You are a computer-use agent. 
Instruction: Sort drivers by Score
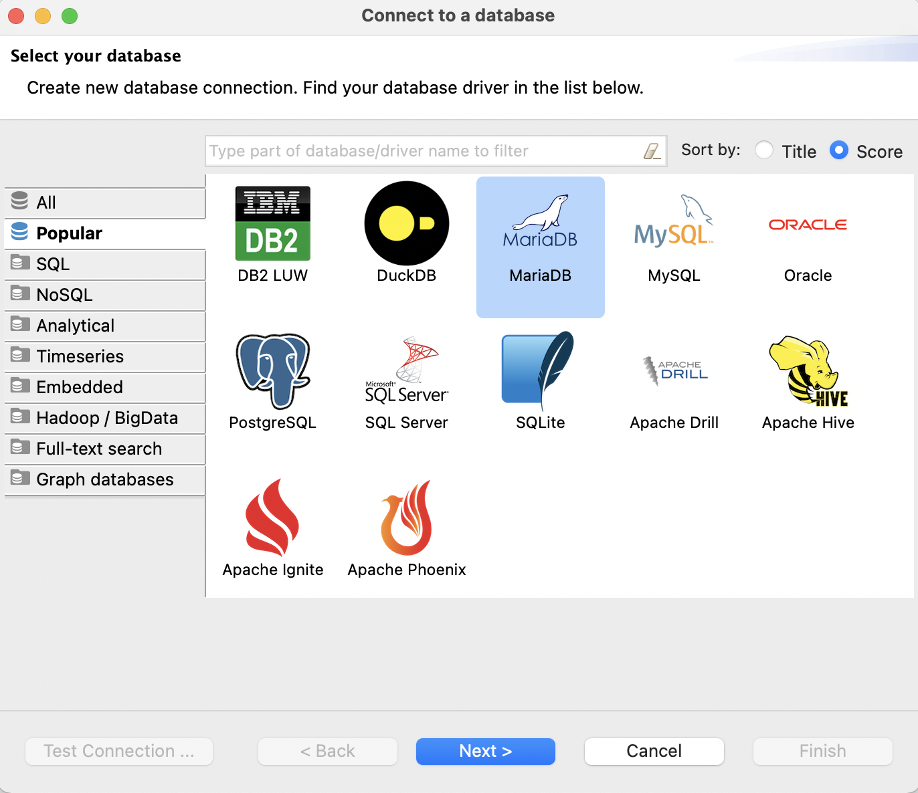point(839,150)
